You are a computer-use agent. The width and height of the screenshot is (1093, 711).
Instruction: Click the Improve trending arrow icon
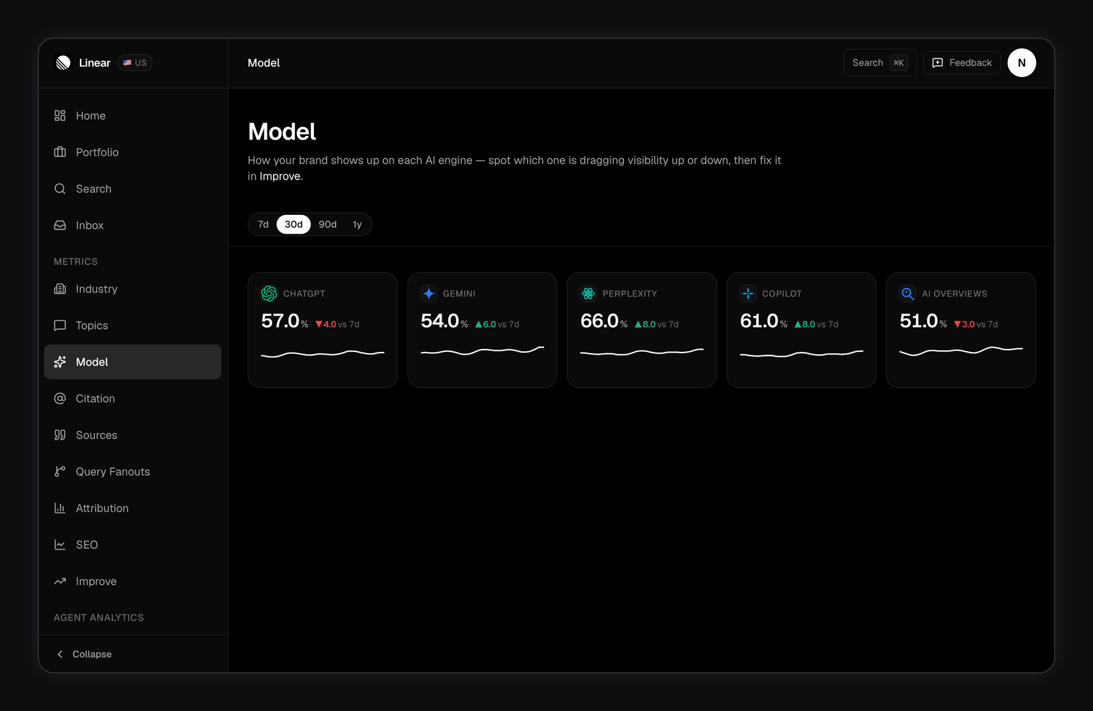[x=60, y=582]
